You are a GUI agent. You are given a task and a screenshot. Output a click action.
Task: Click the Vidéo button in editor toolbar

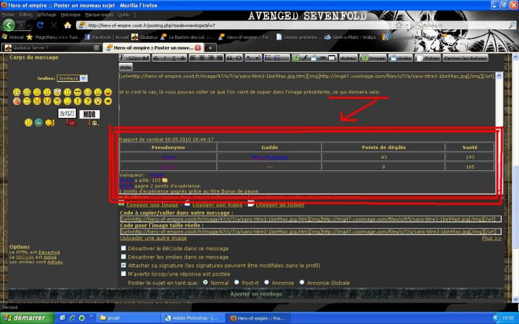coord(400,58)
